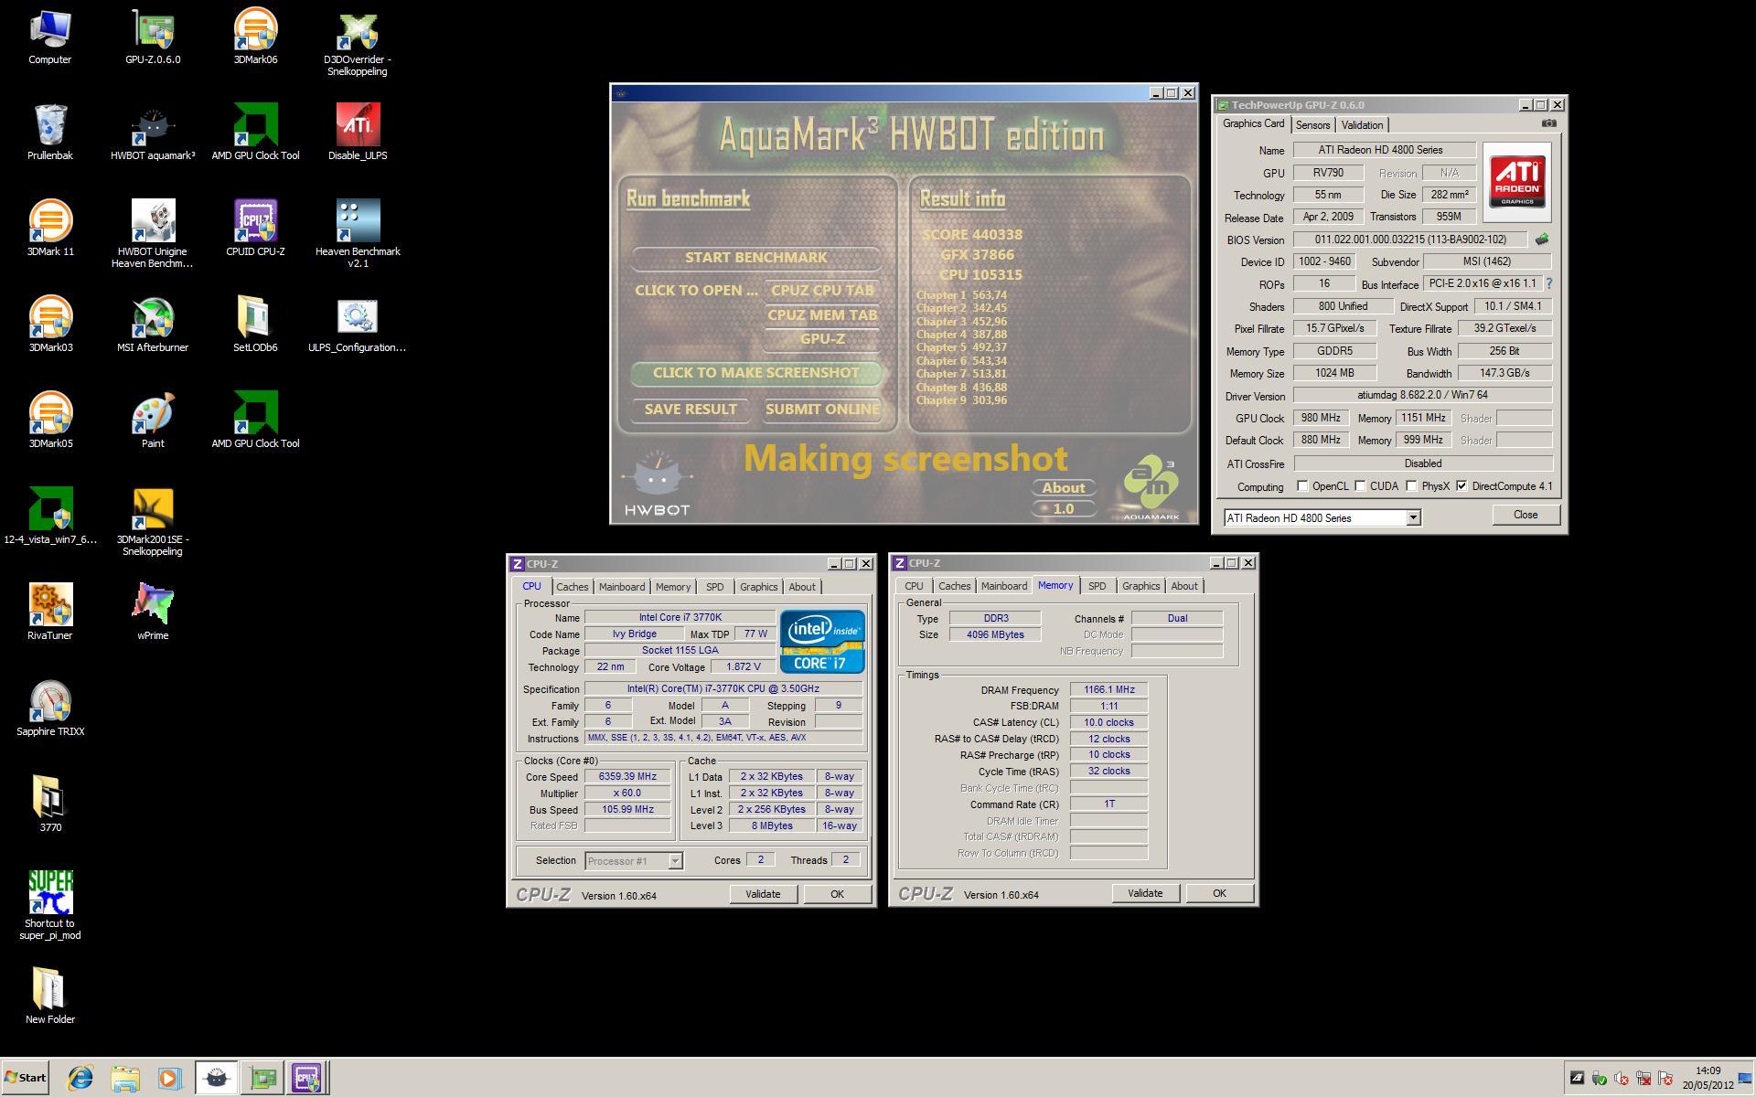Toggle OpenCL checkbox in GPU-Z
This screenshot has height=1097, width=1756.
[x=1302, y=486]
